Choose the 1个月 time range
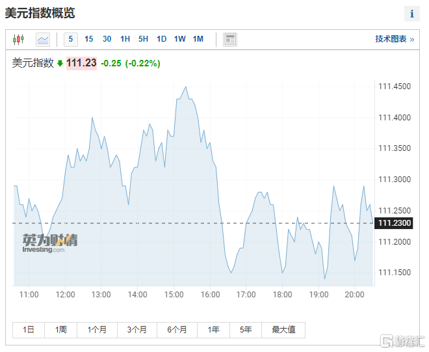 pyautogui.click(x=97, y=330)
